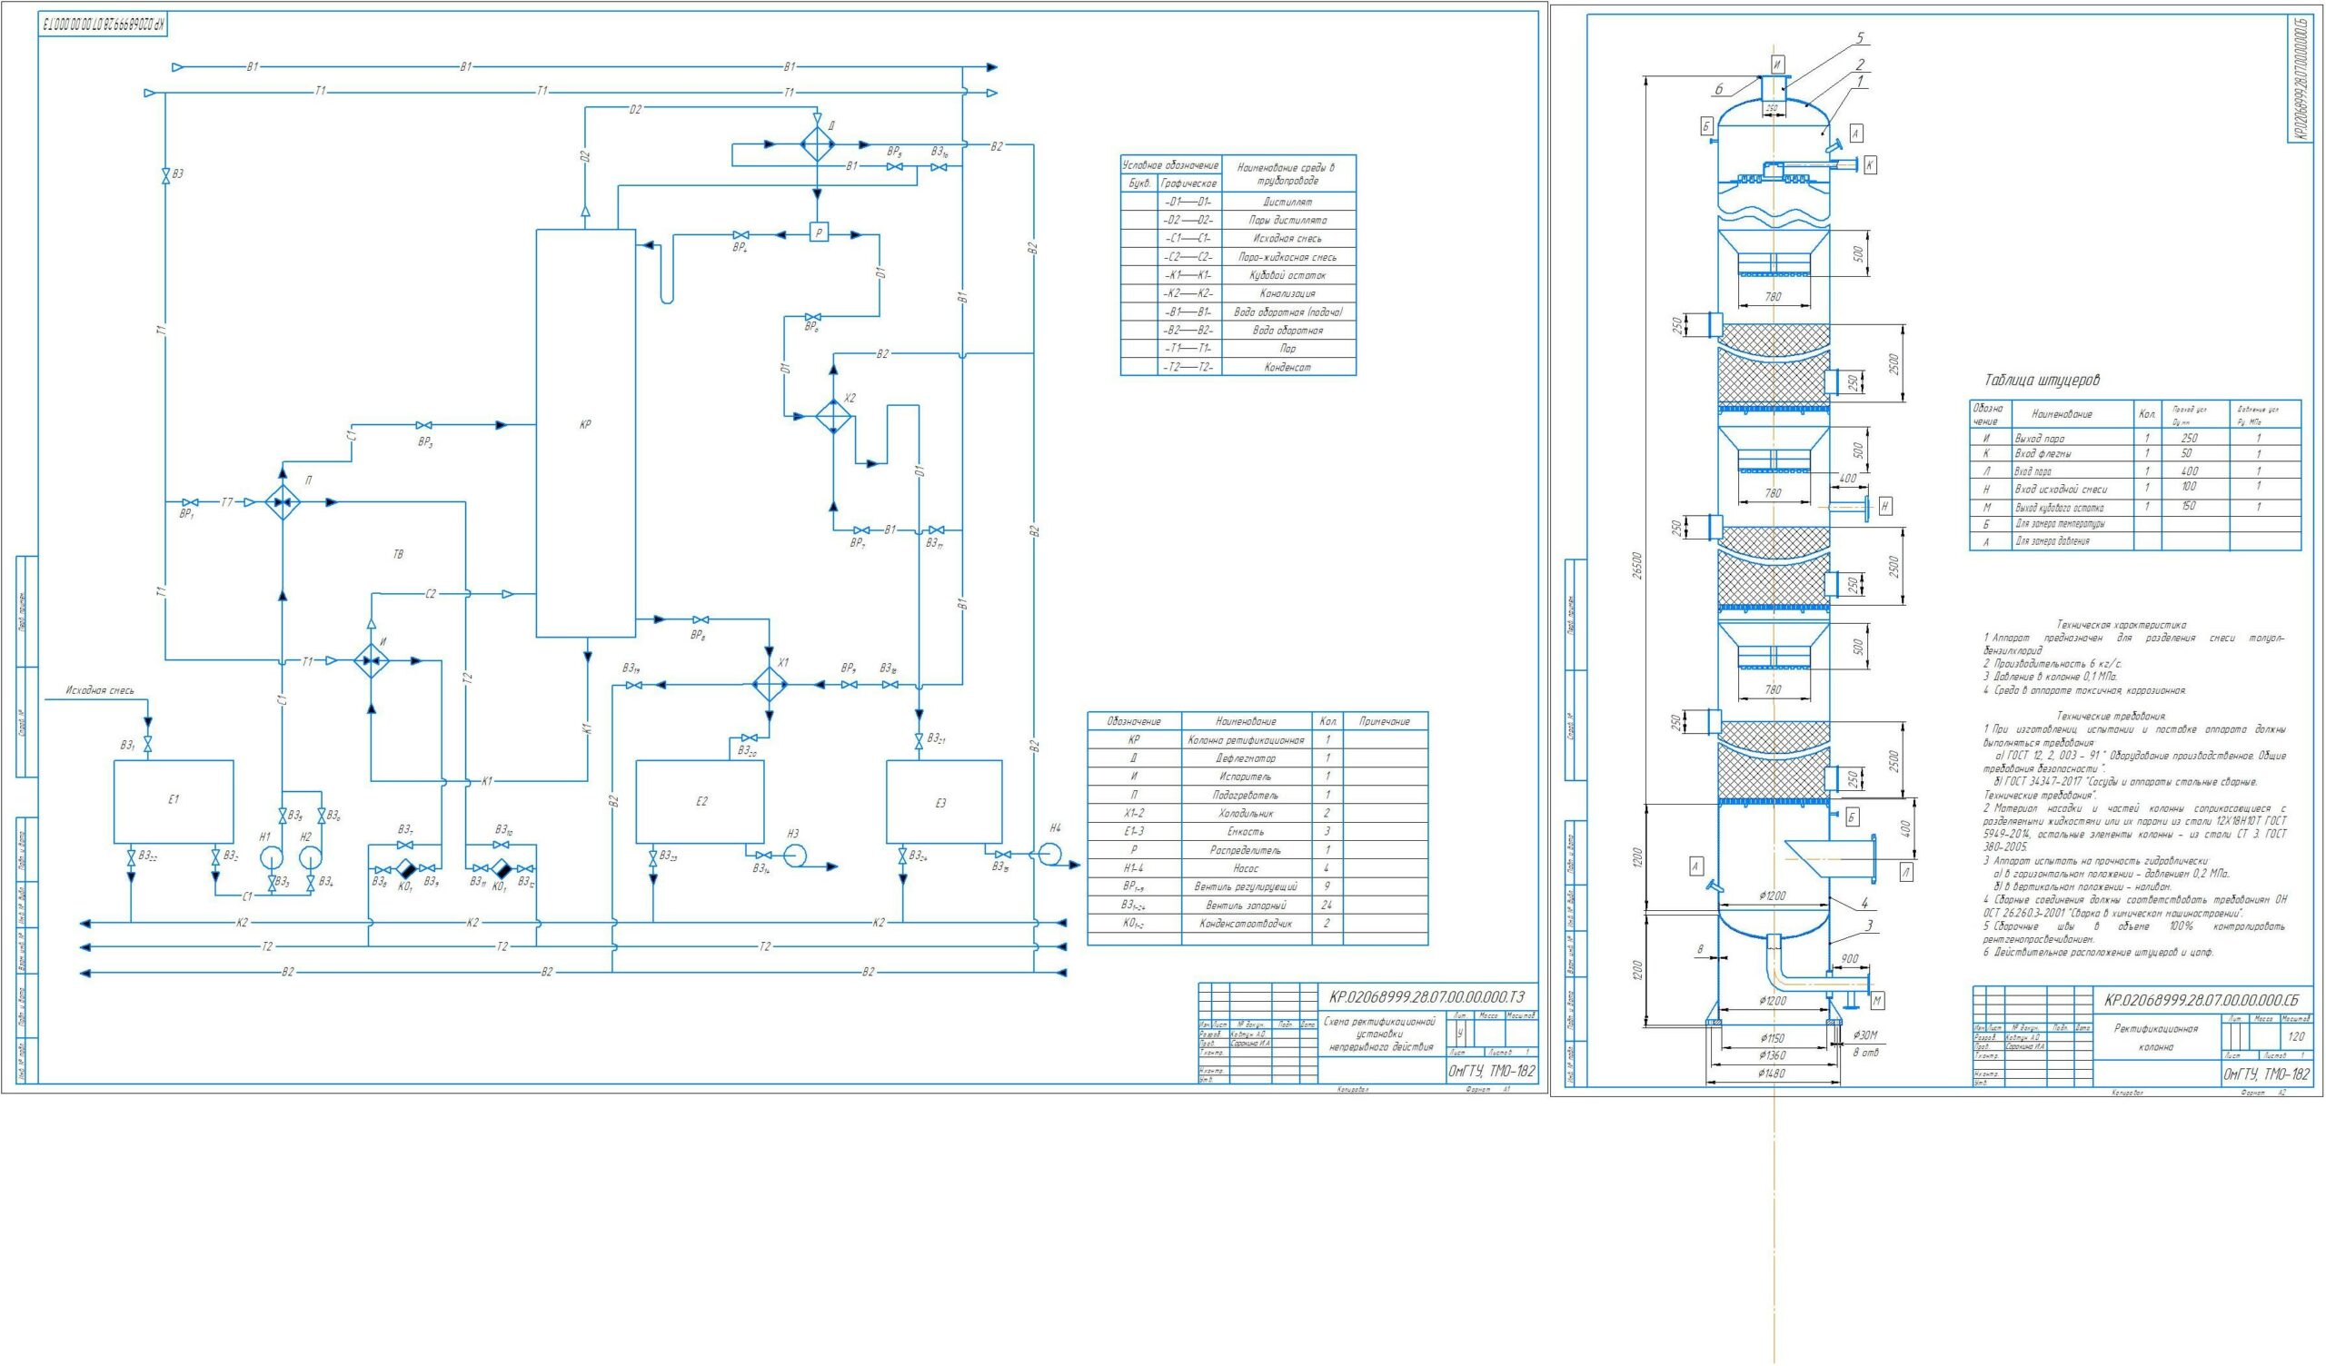This screenshot has width=2326, height=1366.
Task: Click the dephlegmator Д heat exchanger symbol
Action: (x=817, y=145)
